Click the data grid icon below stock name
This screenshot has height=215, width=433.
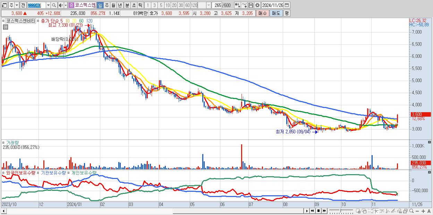click(x=5, y=27)
